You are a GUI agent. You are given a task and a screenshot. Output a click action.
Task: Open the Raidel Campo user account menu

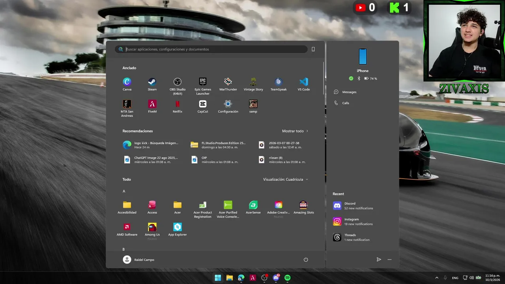click(138, 260)
